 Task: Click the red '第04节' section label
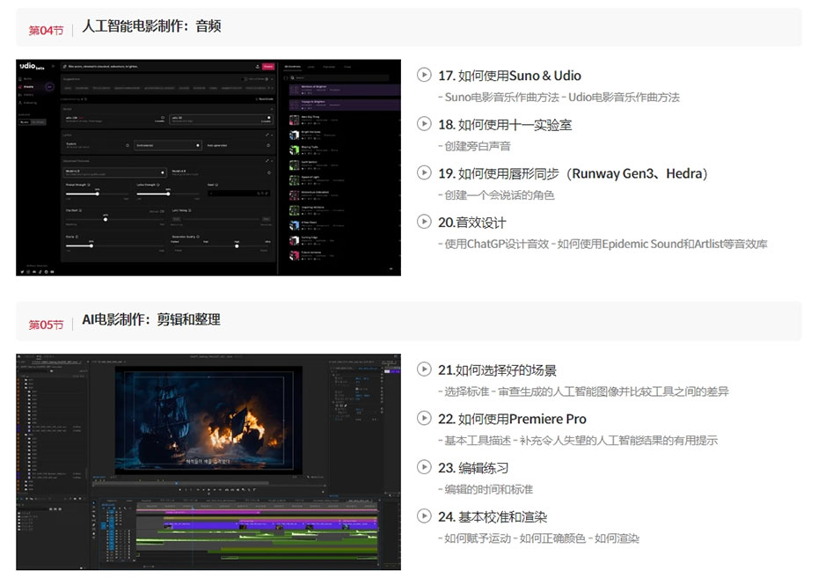click(x=46, y=30)
